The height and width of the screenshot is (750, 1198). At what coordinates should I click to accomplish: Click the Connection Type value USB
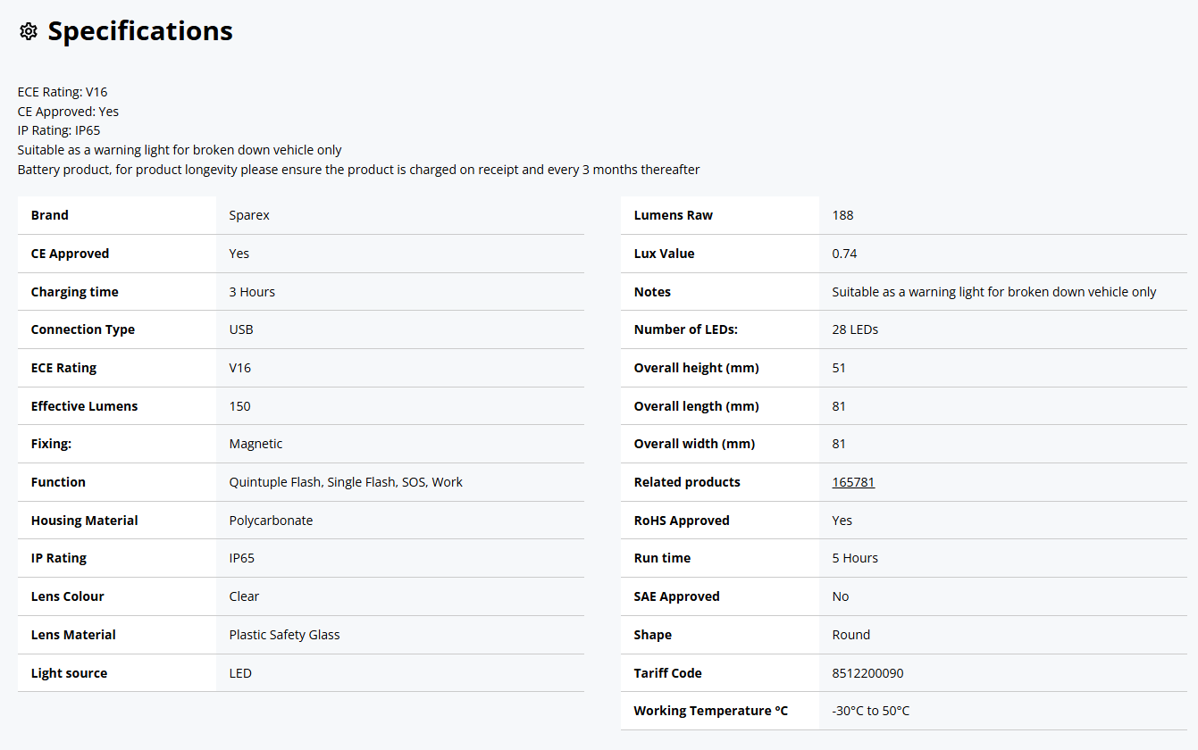click(x=241, y=329)
